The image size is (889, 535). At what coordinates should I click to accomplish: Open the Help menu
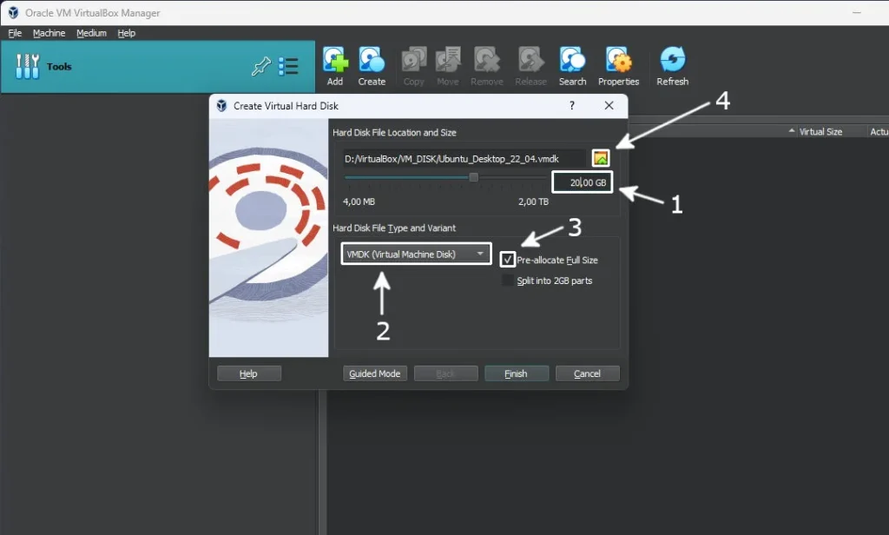click(127, 33)
